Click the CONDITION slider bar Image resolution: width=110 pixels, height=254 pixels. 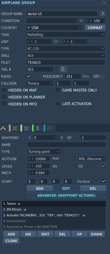coord(52,21)
